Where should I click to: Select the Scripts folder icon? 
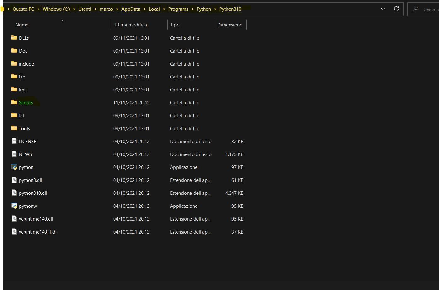coord(14,102)
